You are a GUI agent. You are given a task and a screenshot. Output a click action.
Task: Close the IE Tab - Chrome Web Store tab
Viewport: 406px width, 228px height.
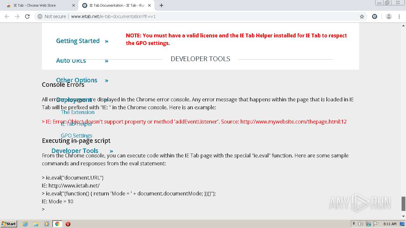(74, 5)
